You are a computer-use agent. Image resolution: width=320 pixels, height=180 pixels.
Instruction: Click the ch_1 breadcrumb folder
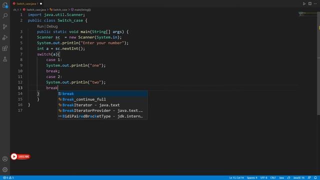(x=16, y=9)
